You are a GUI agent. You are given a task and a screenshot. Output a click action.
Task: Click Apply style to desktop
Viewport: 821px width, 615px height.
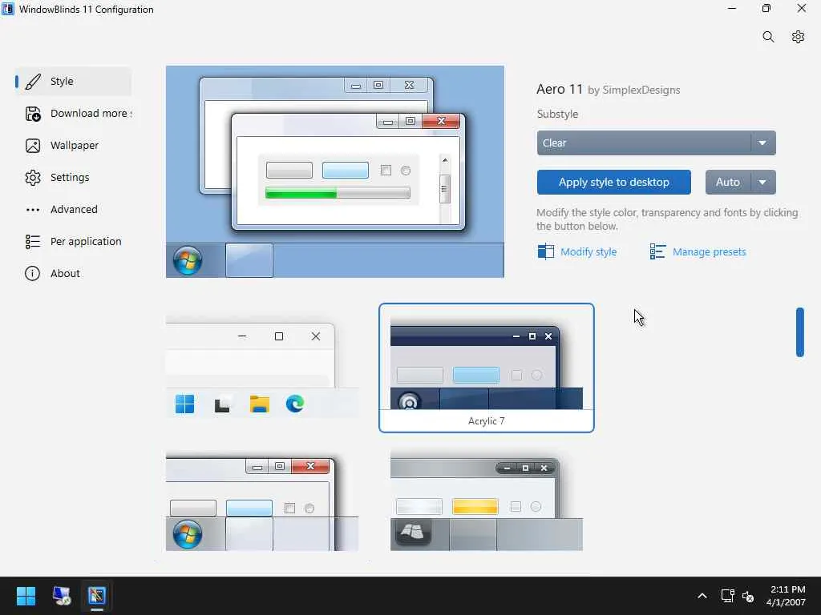point(613,182)
